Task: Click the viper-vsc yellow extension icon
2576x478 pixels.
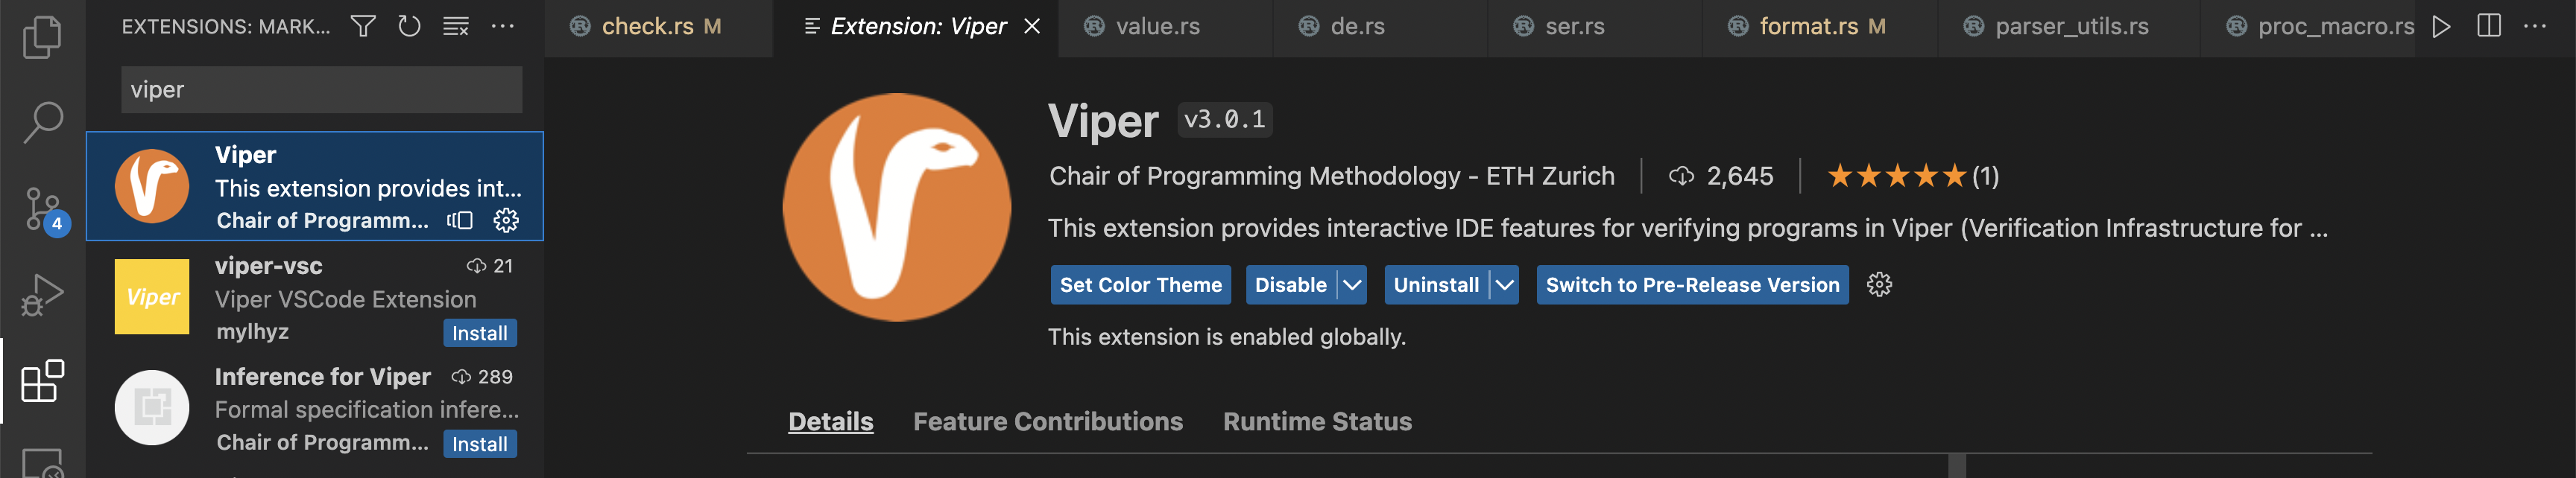Action: click(152, 296)
